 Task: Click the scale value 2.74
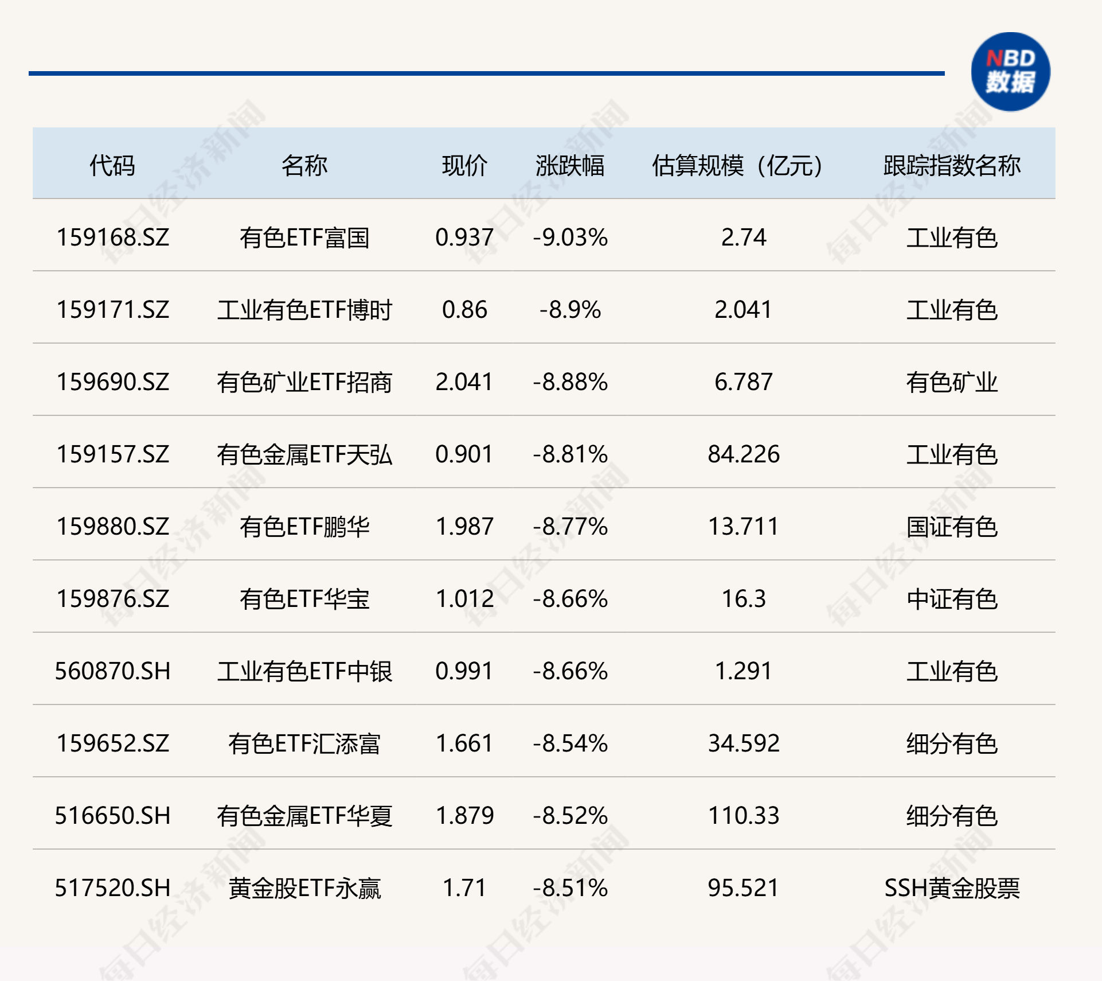coord(744,238)
